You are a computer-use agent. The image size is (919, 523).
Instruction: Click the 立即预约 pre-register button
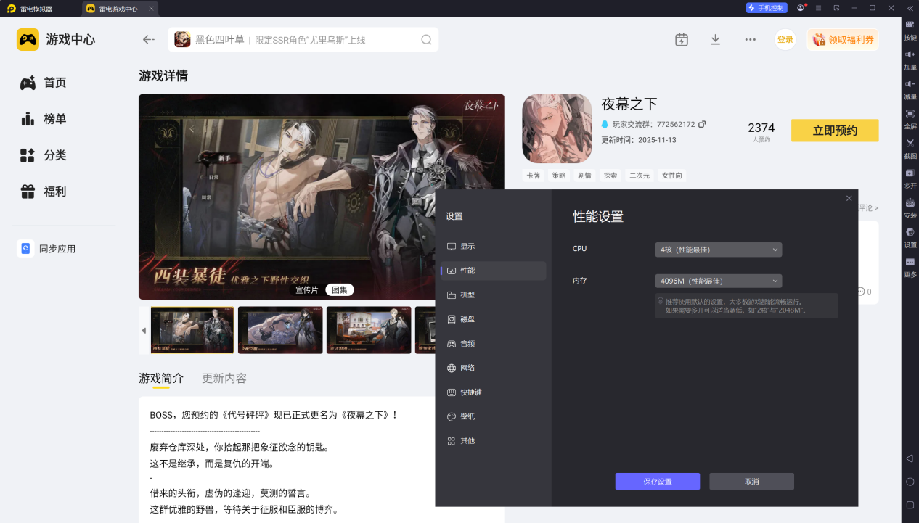click(x=834, y=131)
